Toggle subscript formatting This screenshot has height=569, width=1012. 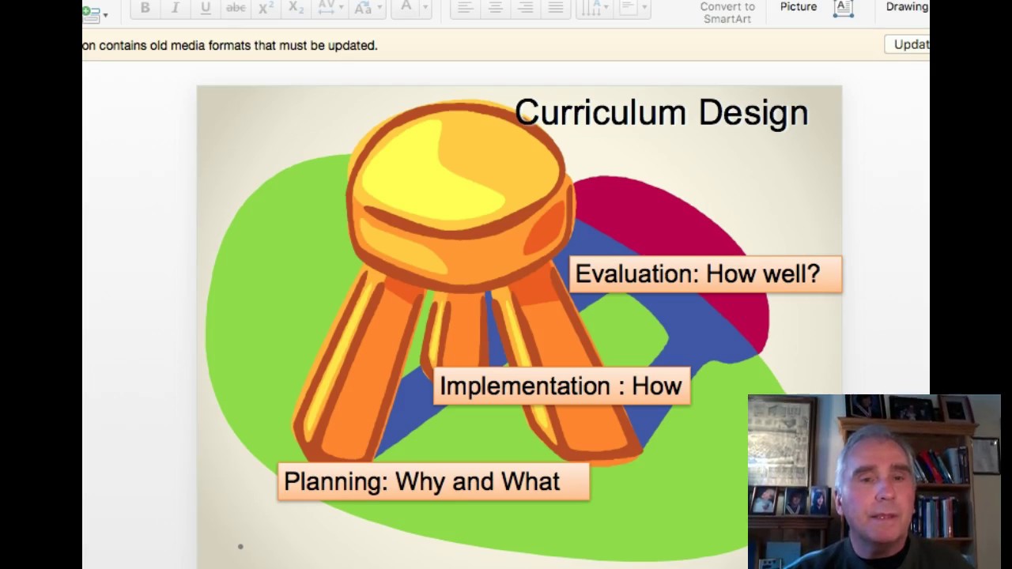[296, 8]
